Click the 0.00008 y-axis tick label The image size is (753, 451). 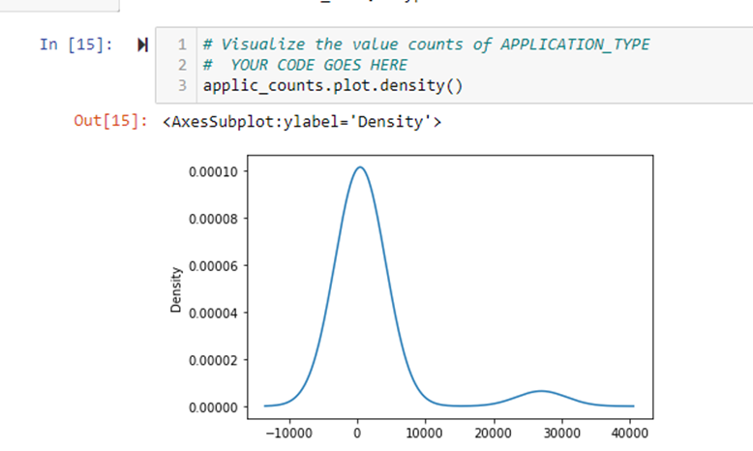[213, 219]
